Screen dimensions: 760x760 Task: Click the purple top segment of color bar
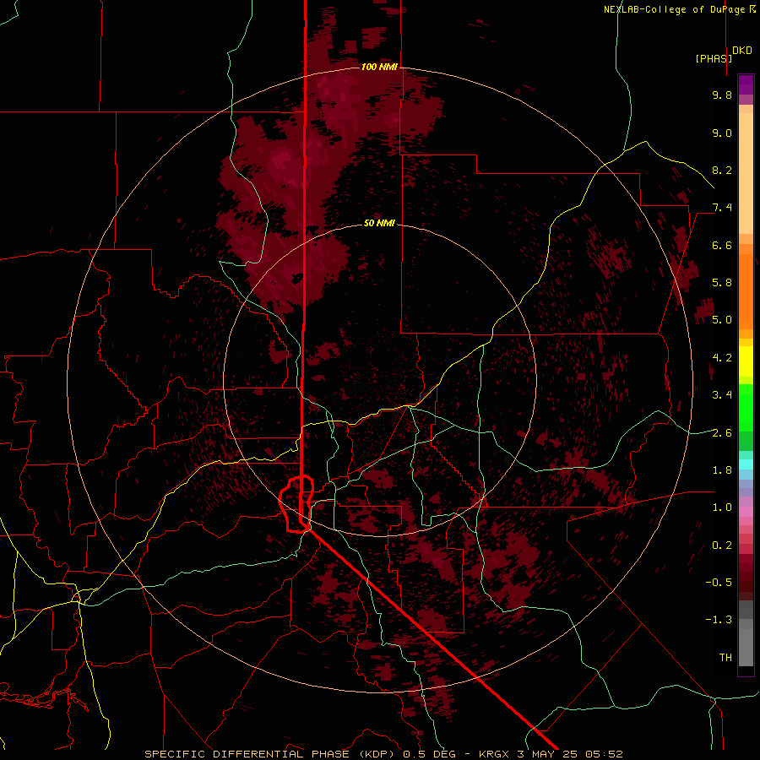click(x=746, y=84)
